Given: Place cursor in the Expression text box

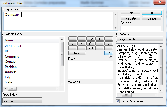Looking at the screenshot, I should tap(58, 21).
